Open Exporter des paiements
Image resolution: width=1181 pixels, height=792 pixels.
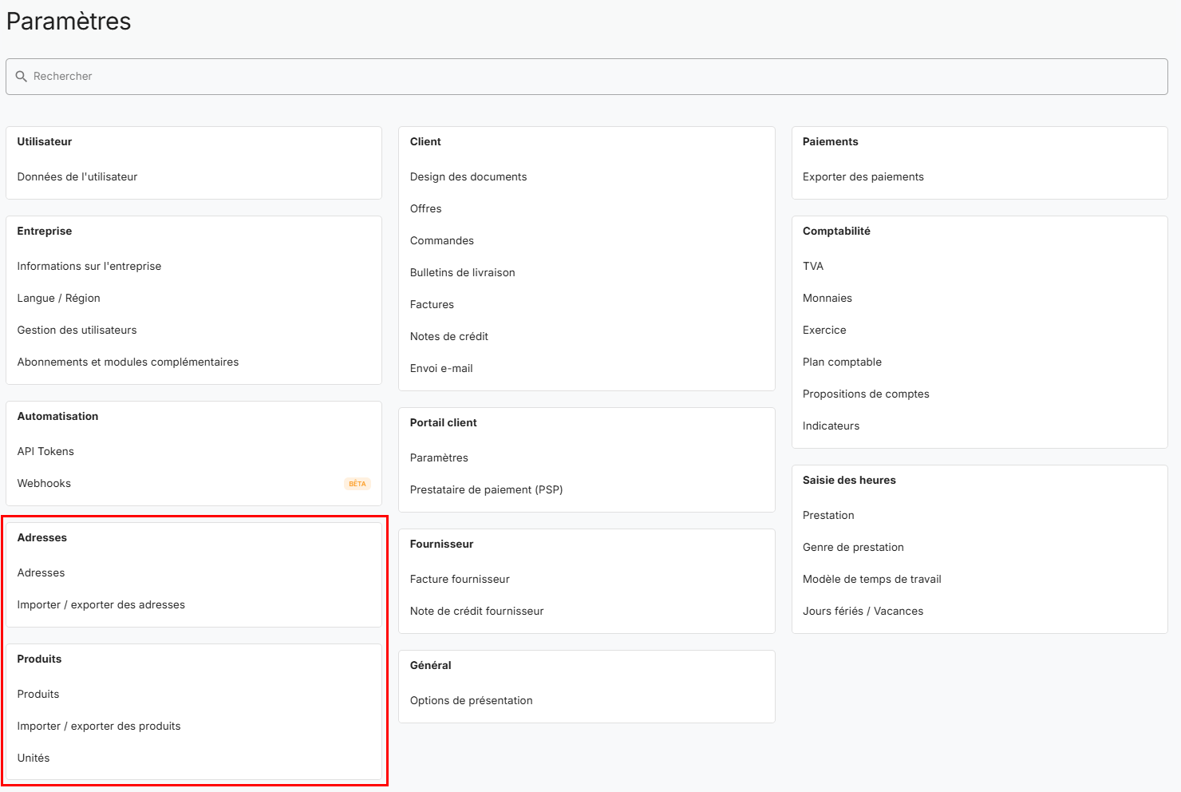click(863, 177)
